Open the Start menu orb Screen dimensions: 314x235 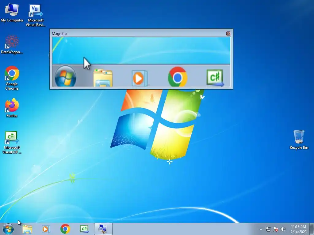point(8,229)
